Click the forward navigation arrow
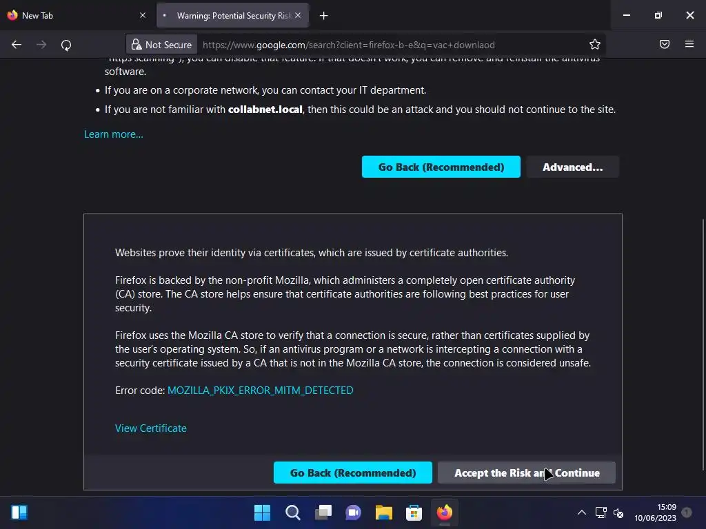 click(x=41, y=45)
